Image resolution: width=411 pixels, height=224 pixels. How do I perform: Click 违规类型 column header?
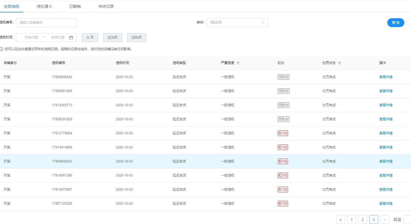click(x=179, y=63)
